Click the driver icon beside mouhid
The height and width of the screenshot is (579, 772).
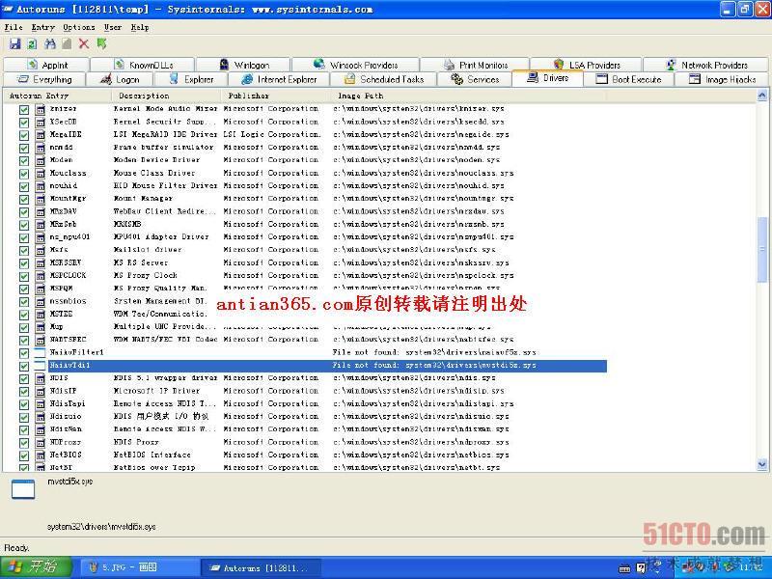pyautogui.click(x=41, y=186)
